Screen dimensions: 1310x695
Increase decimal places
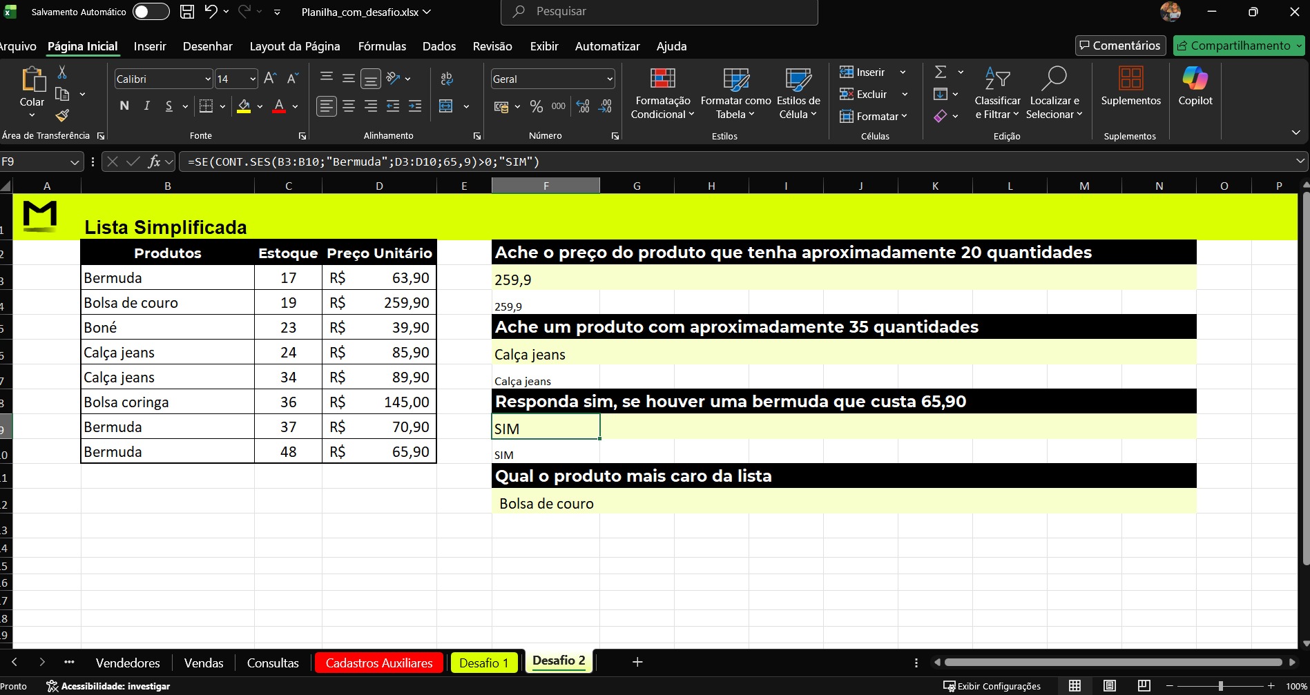(583, 106)
